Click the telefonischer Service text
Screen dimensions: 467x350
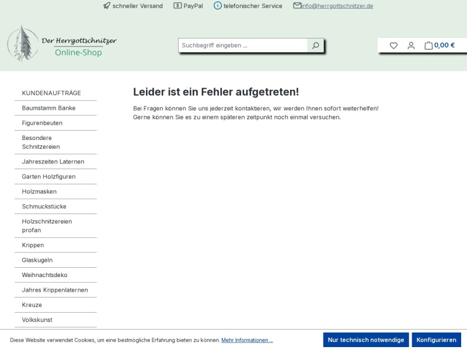click(x=253, y=6)
